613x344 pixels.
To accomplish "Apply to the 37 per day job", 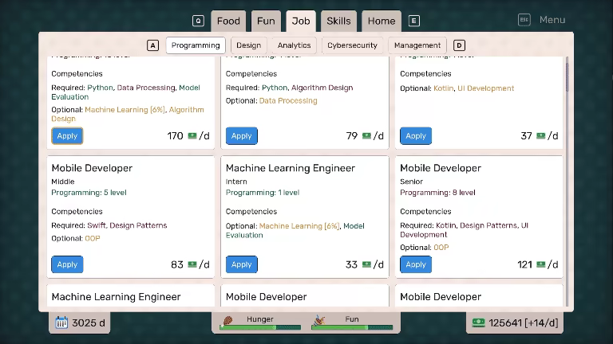I will click(416, 135).
